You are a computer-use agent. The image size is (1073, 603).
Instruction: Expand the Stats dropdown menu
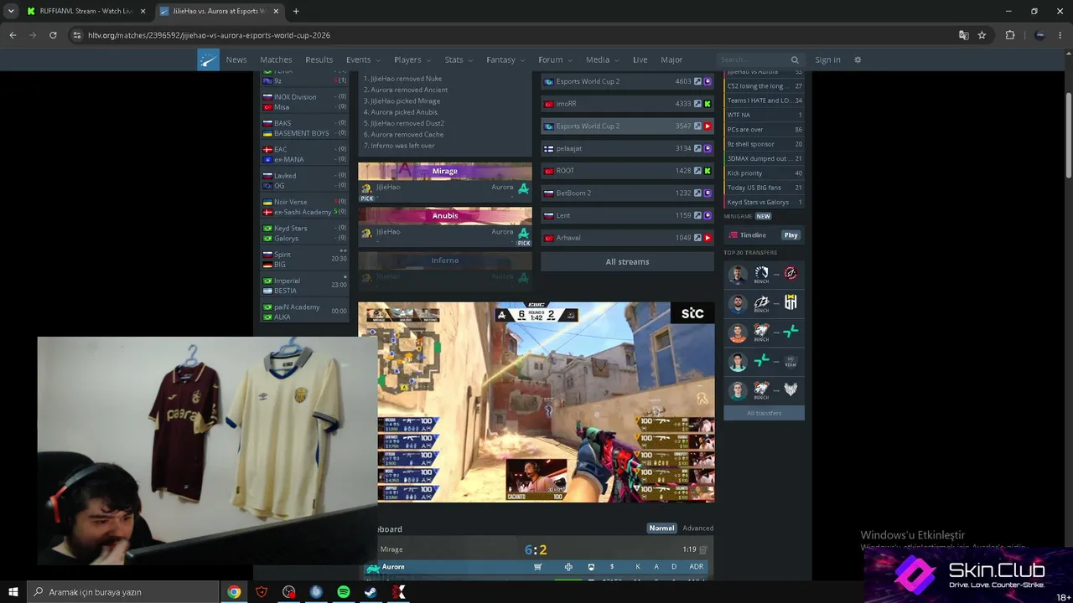[x=459, y=60]
